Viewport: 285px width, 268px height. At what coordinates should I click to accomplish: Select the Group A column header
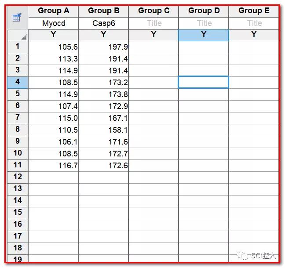53,11
